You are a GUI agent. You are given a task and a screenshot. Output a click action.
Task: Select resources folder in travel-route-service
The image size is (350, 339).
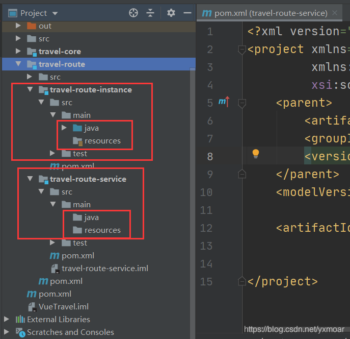[102, 230]
